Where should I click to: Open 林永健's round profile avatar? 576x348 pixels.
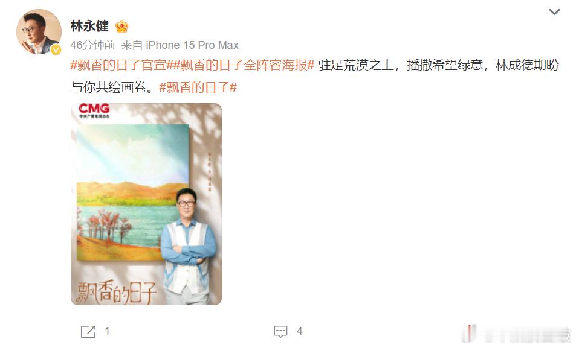tap(39, 31)
